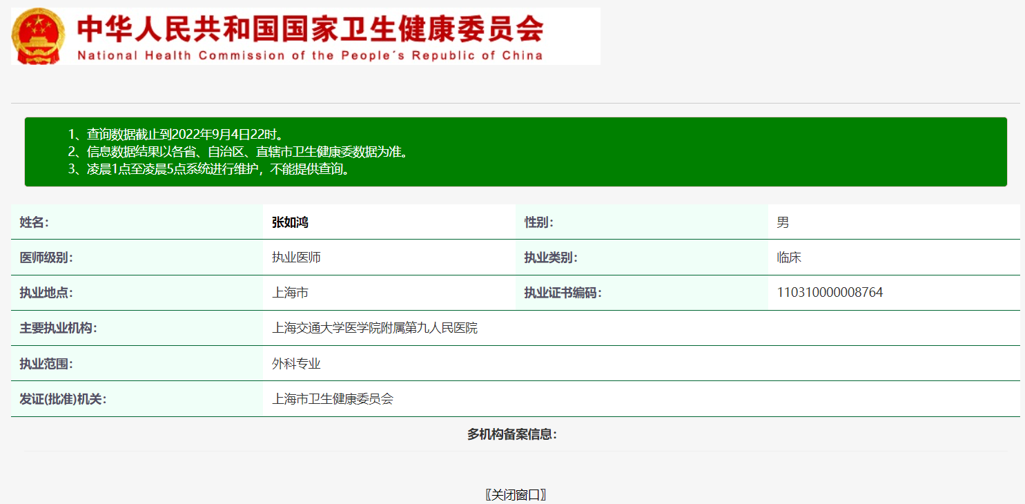
Task: Click the 执业类别 label
Action: (x=551, y=258)
